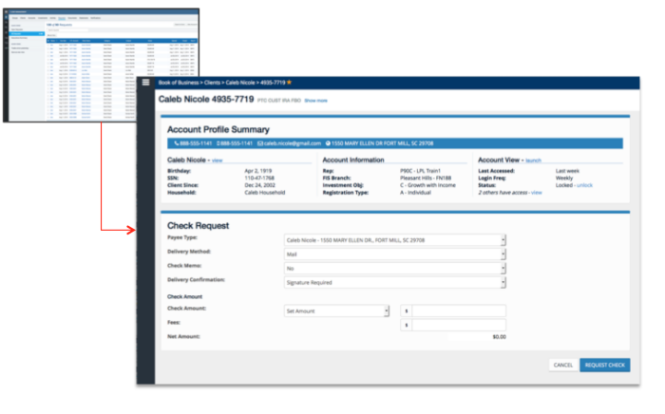Click Investment Obj value C - Growth with Income

pyautogui.click(x=427, y=185)
